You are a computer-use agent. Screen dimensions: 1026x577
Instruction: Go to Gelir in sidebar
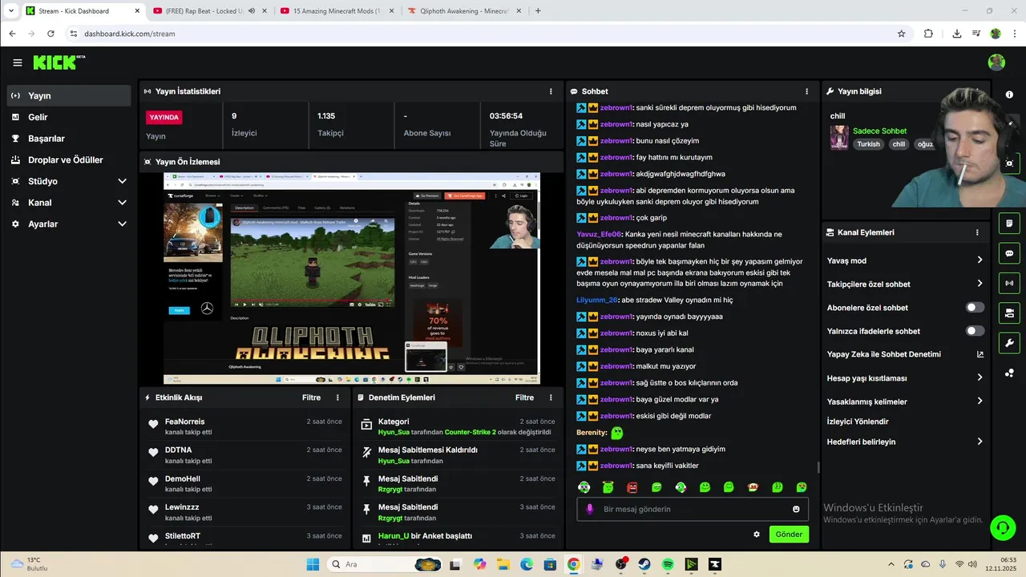tap(69, 117)
